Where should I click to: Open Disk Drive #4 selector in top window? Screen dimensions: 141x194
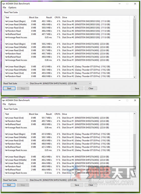click(x=61, y=83)
